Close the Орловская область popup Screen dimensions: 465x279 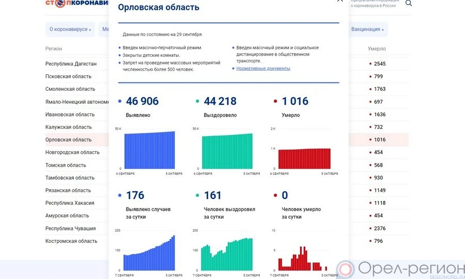[x=339, y=2]
